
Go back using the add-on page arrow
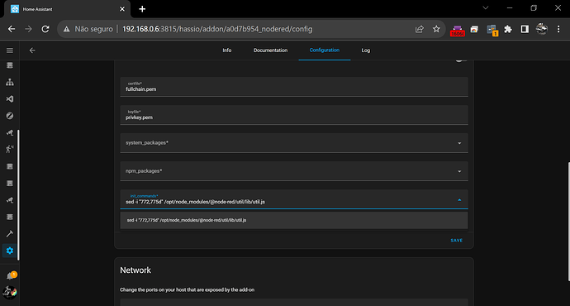tap(32, 50)
